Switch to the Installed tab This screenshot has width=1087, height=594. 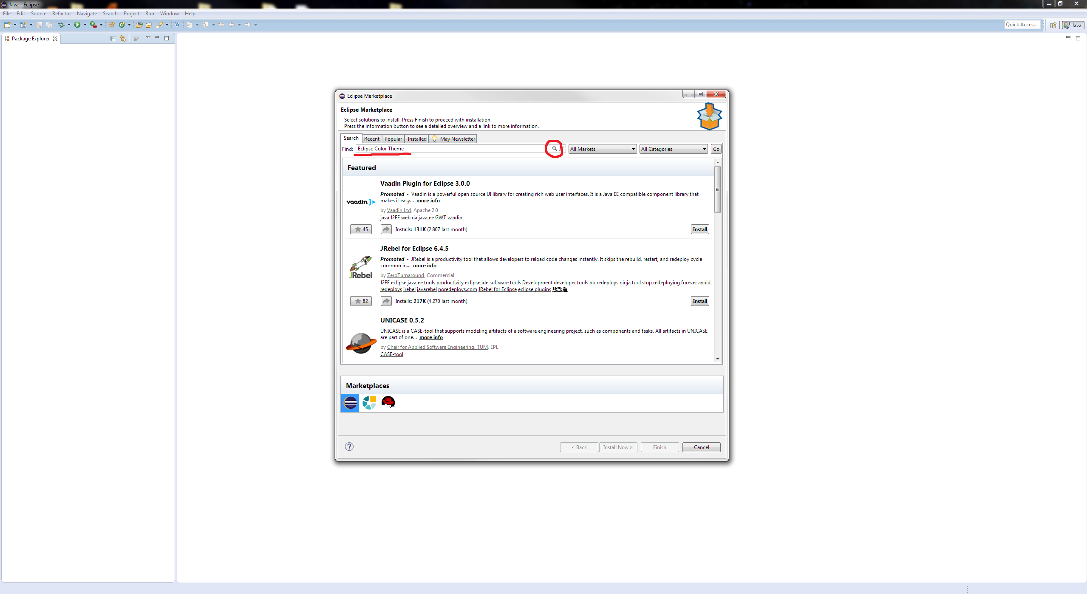(x=416, y=139)
